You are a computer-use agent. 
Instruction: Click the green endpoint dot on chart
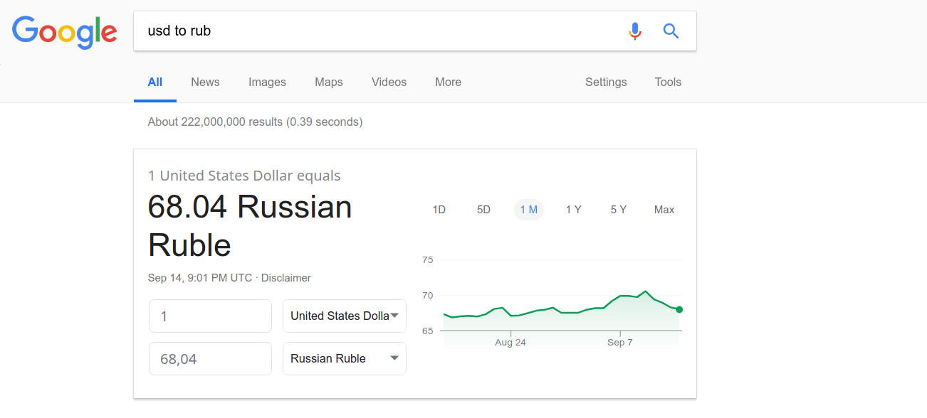pyautogui.click(x=679, y=309)
